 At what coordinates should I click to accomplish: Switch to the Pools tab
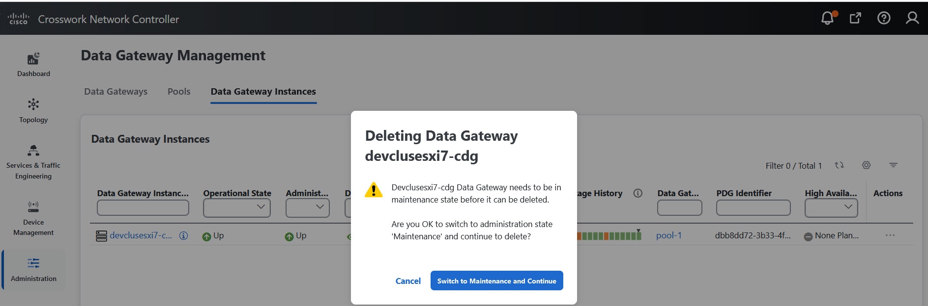[179, 92]
